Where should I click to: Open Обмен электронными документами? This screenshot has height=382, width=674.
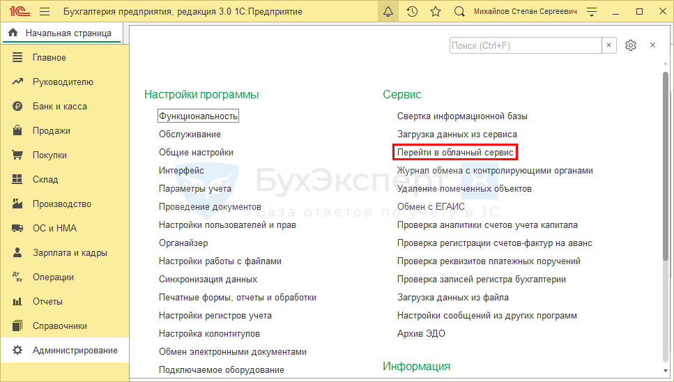[x=233, y=351]
